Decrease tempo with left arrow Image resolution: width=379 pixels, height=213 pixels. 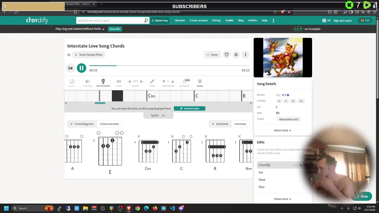click(x=129, y=81)
